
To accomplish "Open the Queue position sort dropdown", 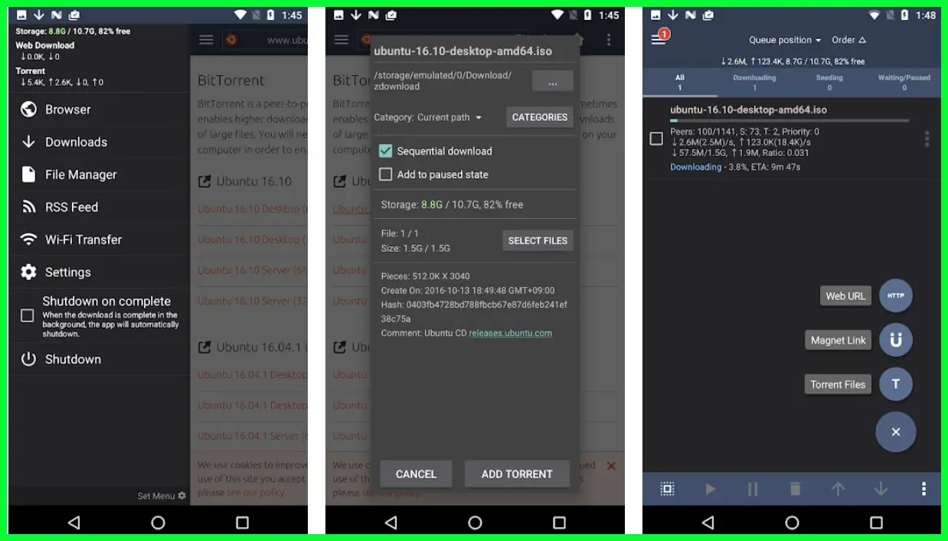I will point(785,40).
